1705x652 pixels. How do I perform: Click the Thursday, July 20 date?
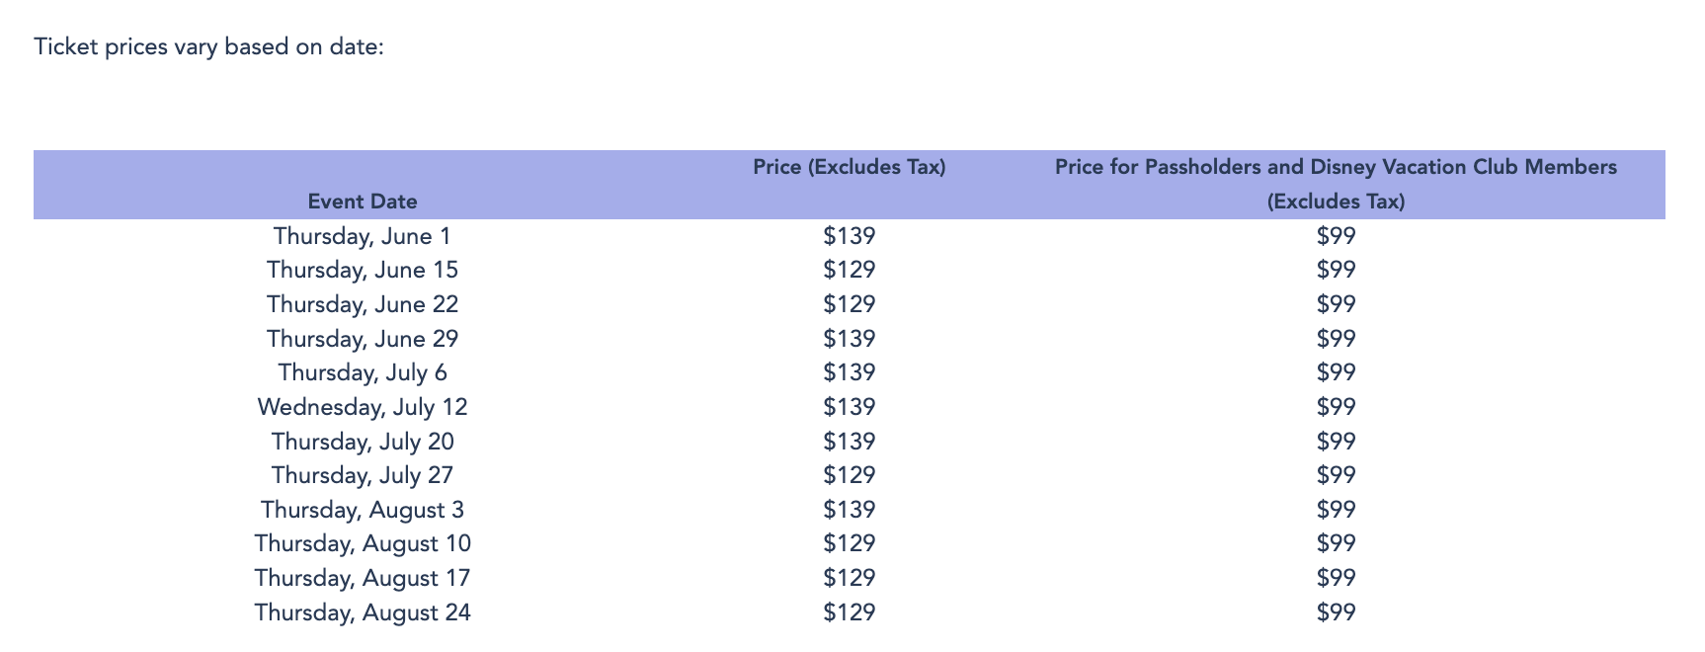(x=362, y=442)
